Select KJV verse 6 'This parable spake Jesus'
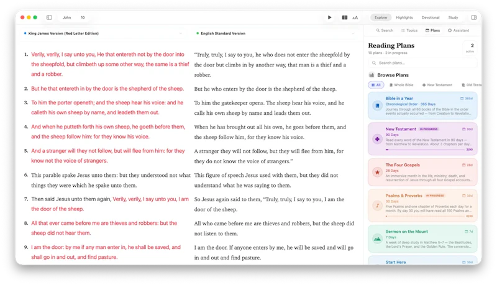Viewport: 497px width, 285px height. [x=111, y=180]
